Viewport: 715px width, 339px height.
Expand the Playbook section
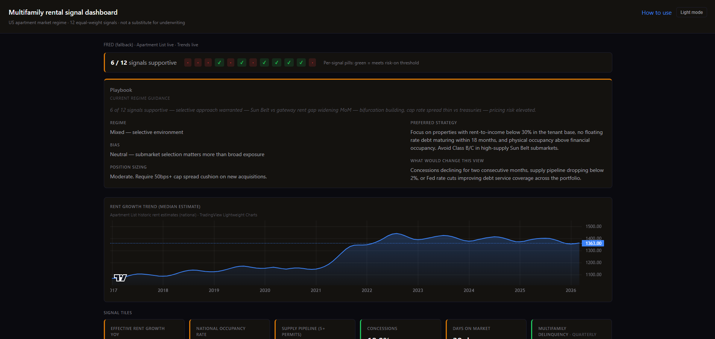pos(121,90)
